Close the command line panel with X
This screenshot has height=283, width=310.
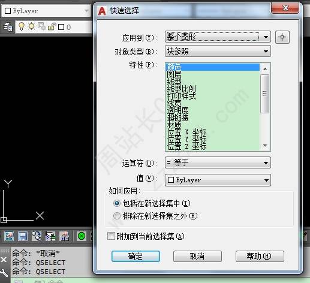[4, 260]
